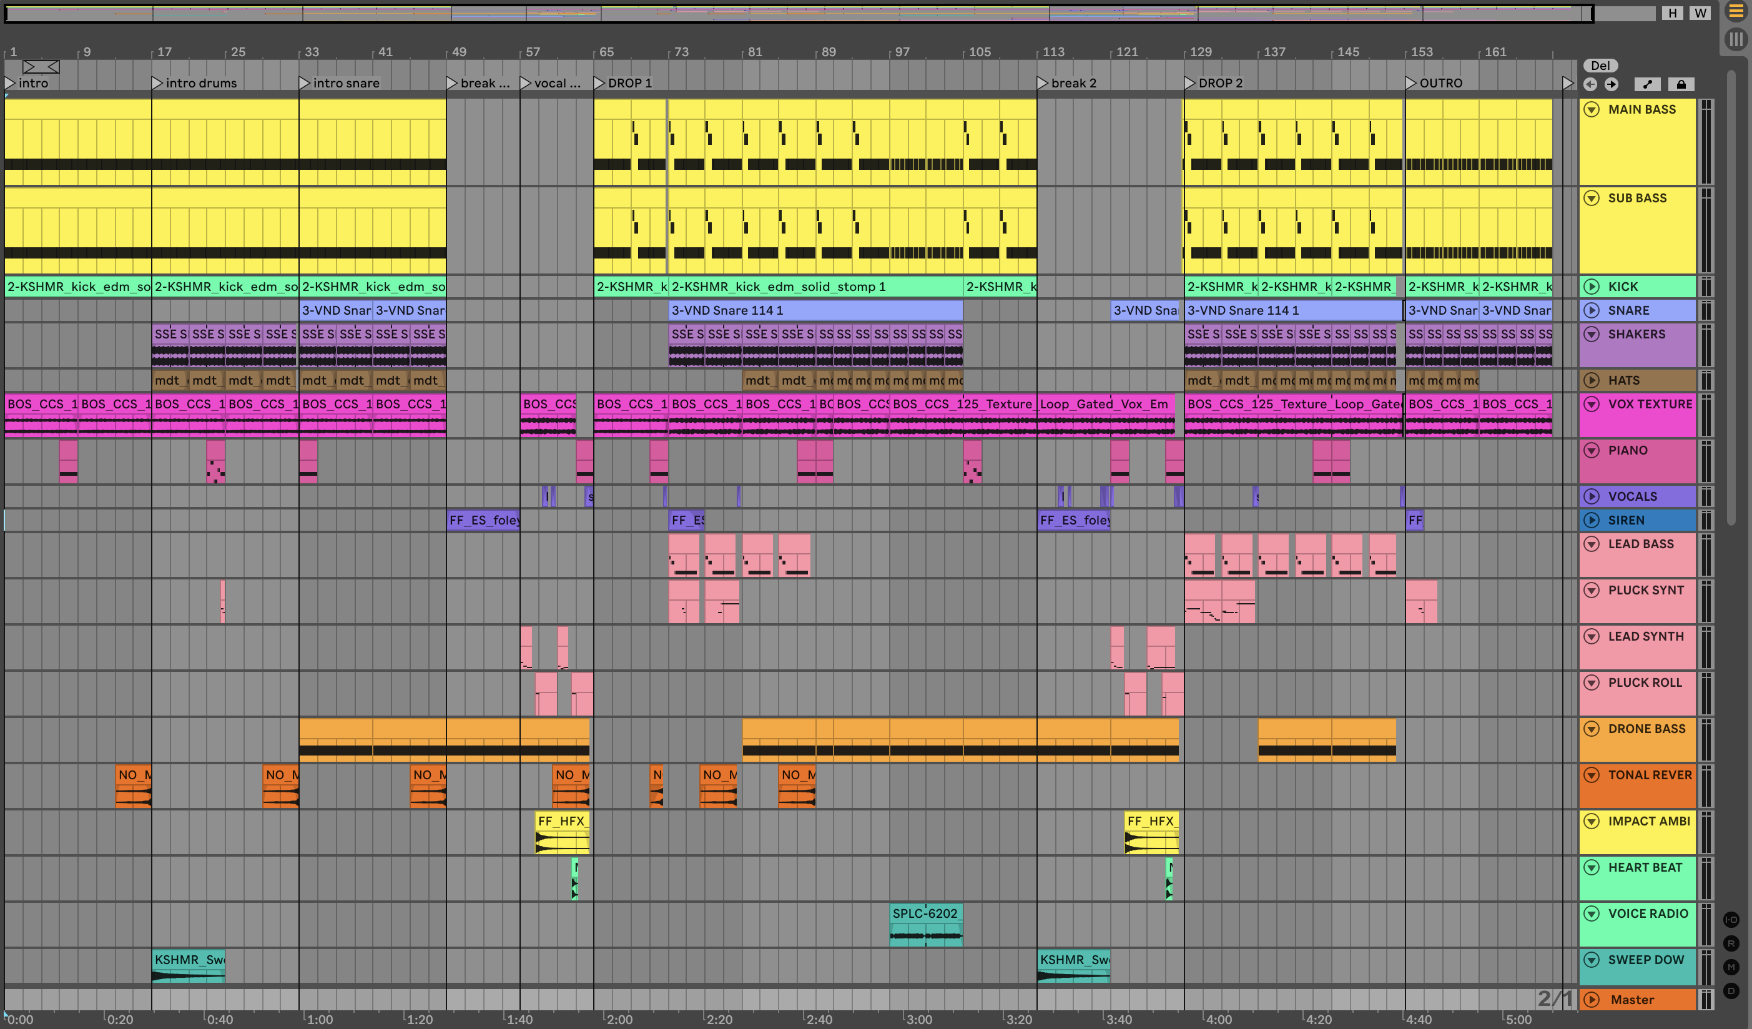Collapse the MAIN BASS track
Screen dimensions: 1752x1029
[1592, 109]
